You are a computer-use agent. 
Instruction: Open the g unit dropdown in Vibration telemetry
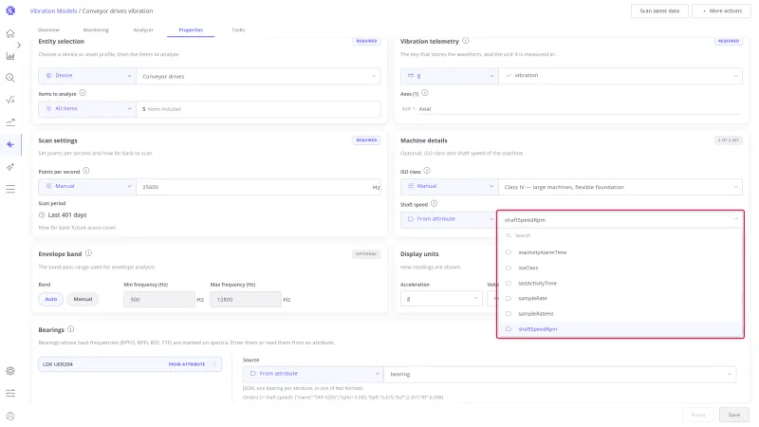click(449, 76)
